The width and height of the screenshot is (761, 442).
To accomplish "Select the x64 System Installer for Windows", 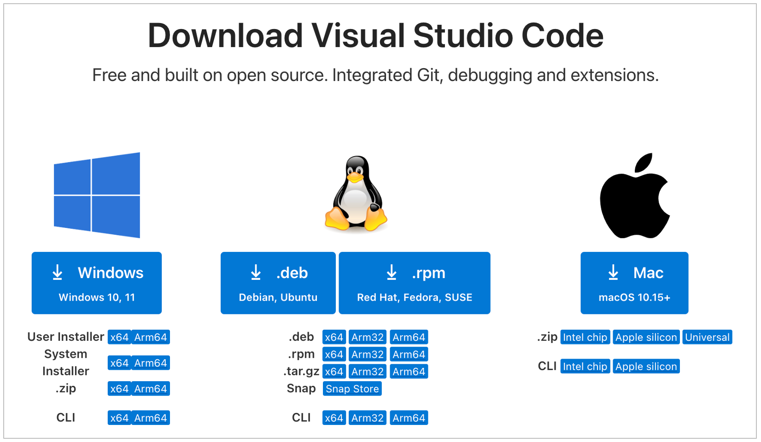I will pos(119,362).
